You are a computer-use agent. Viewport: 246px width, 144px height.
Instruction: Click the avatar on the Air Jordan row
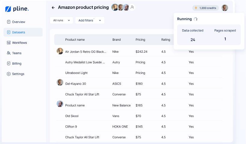tap(60, 51)
